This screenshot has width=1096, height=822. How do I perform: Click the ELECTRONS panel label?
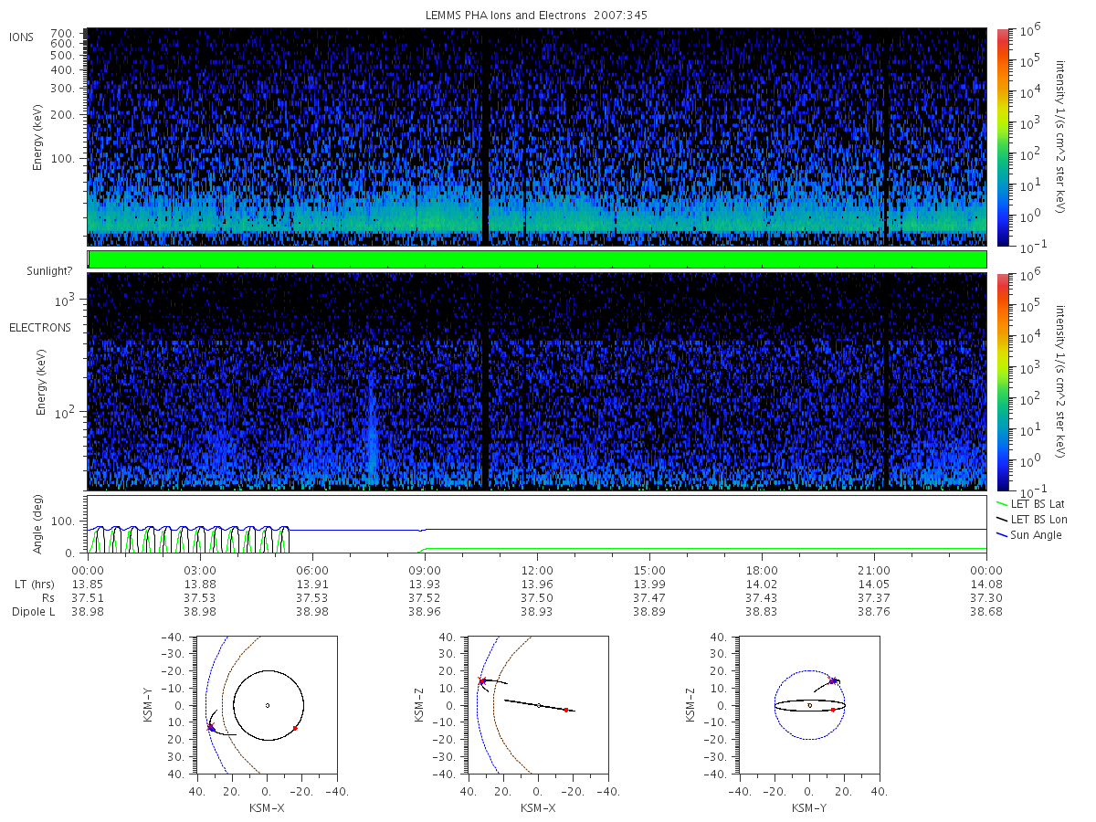pos(40,327)
